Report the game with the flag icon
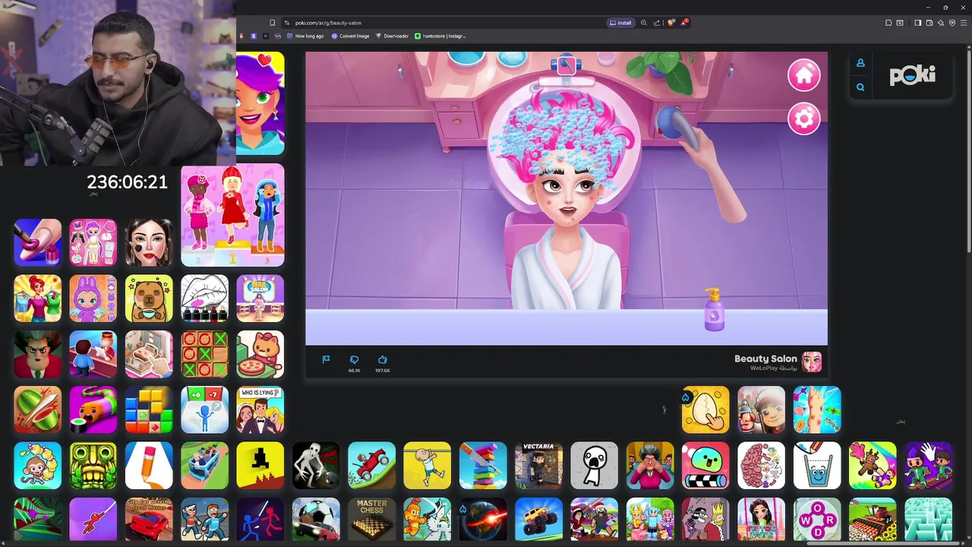This screenshot has width=972, height=547. (x=326, y=360)
